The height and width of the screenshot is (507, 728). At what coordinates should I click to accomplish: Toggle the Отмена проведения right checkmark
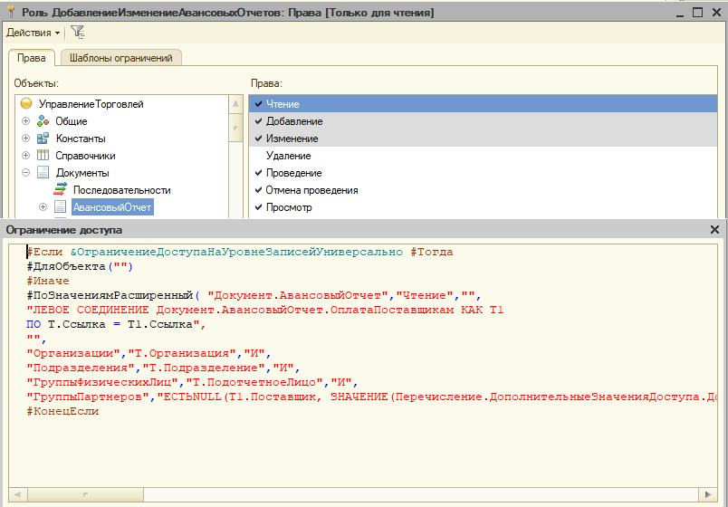coord(259,190)
